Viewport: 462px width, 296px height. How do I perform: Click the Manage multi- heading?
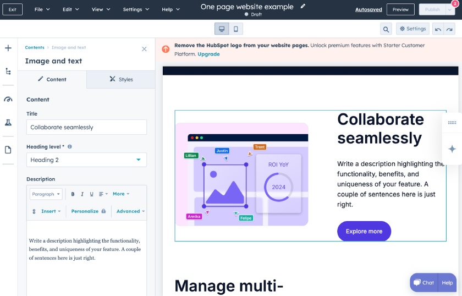pos(229,286)
